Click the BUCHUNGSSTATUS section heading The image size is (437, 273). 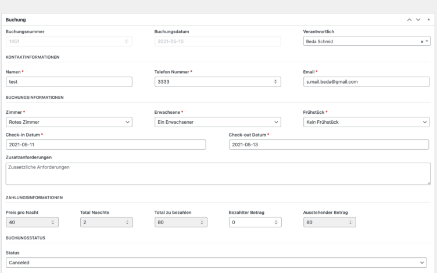[26, 238]
